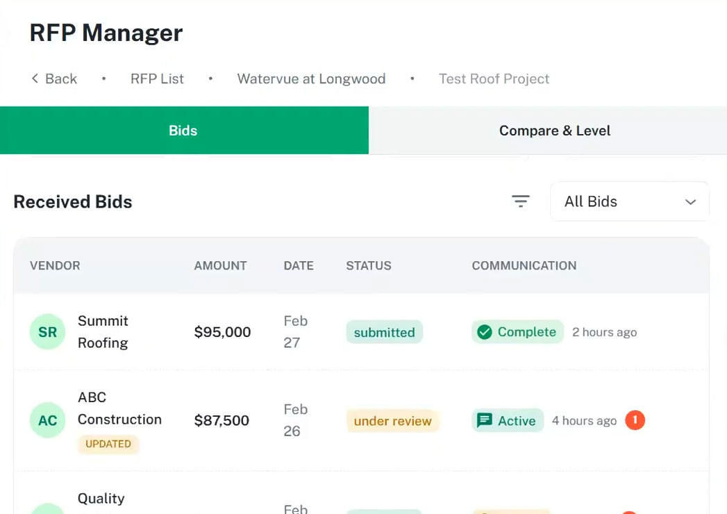Click the COMMUNICATION column header
This screenshot has width=727, height=514.
524,265
